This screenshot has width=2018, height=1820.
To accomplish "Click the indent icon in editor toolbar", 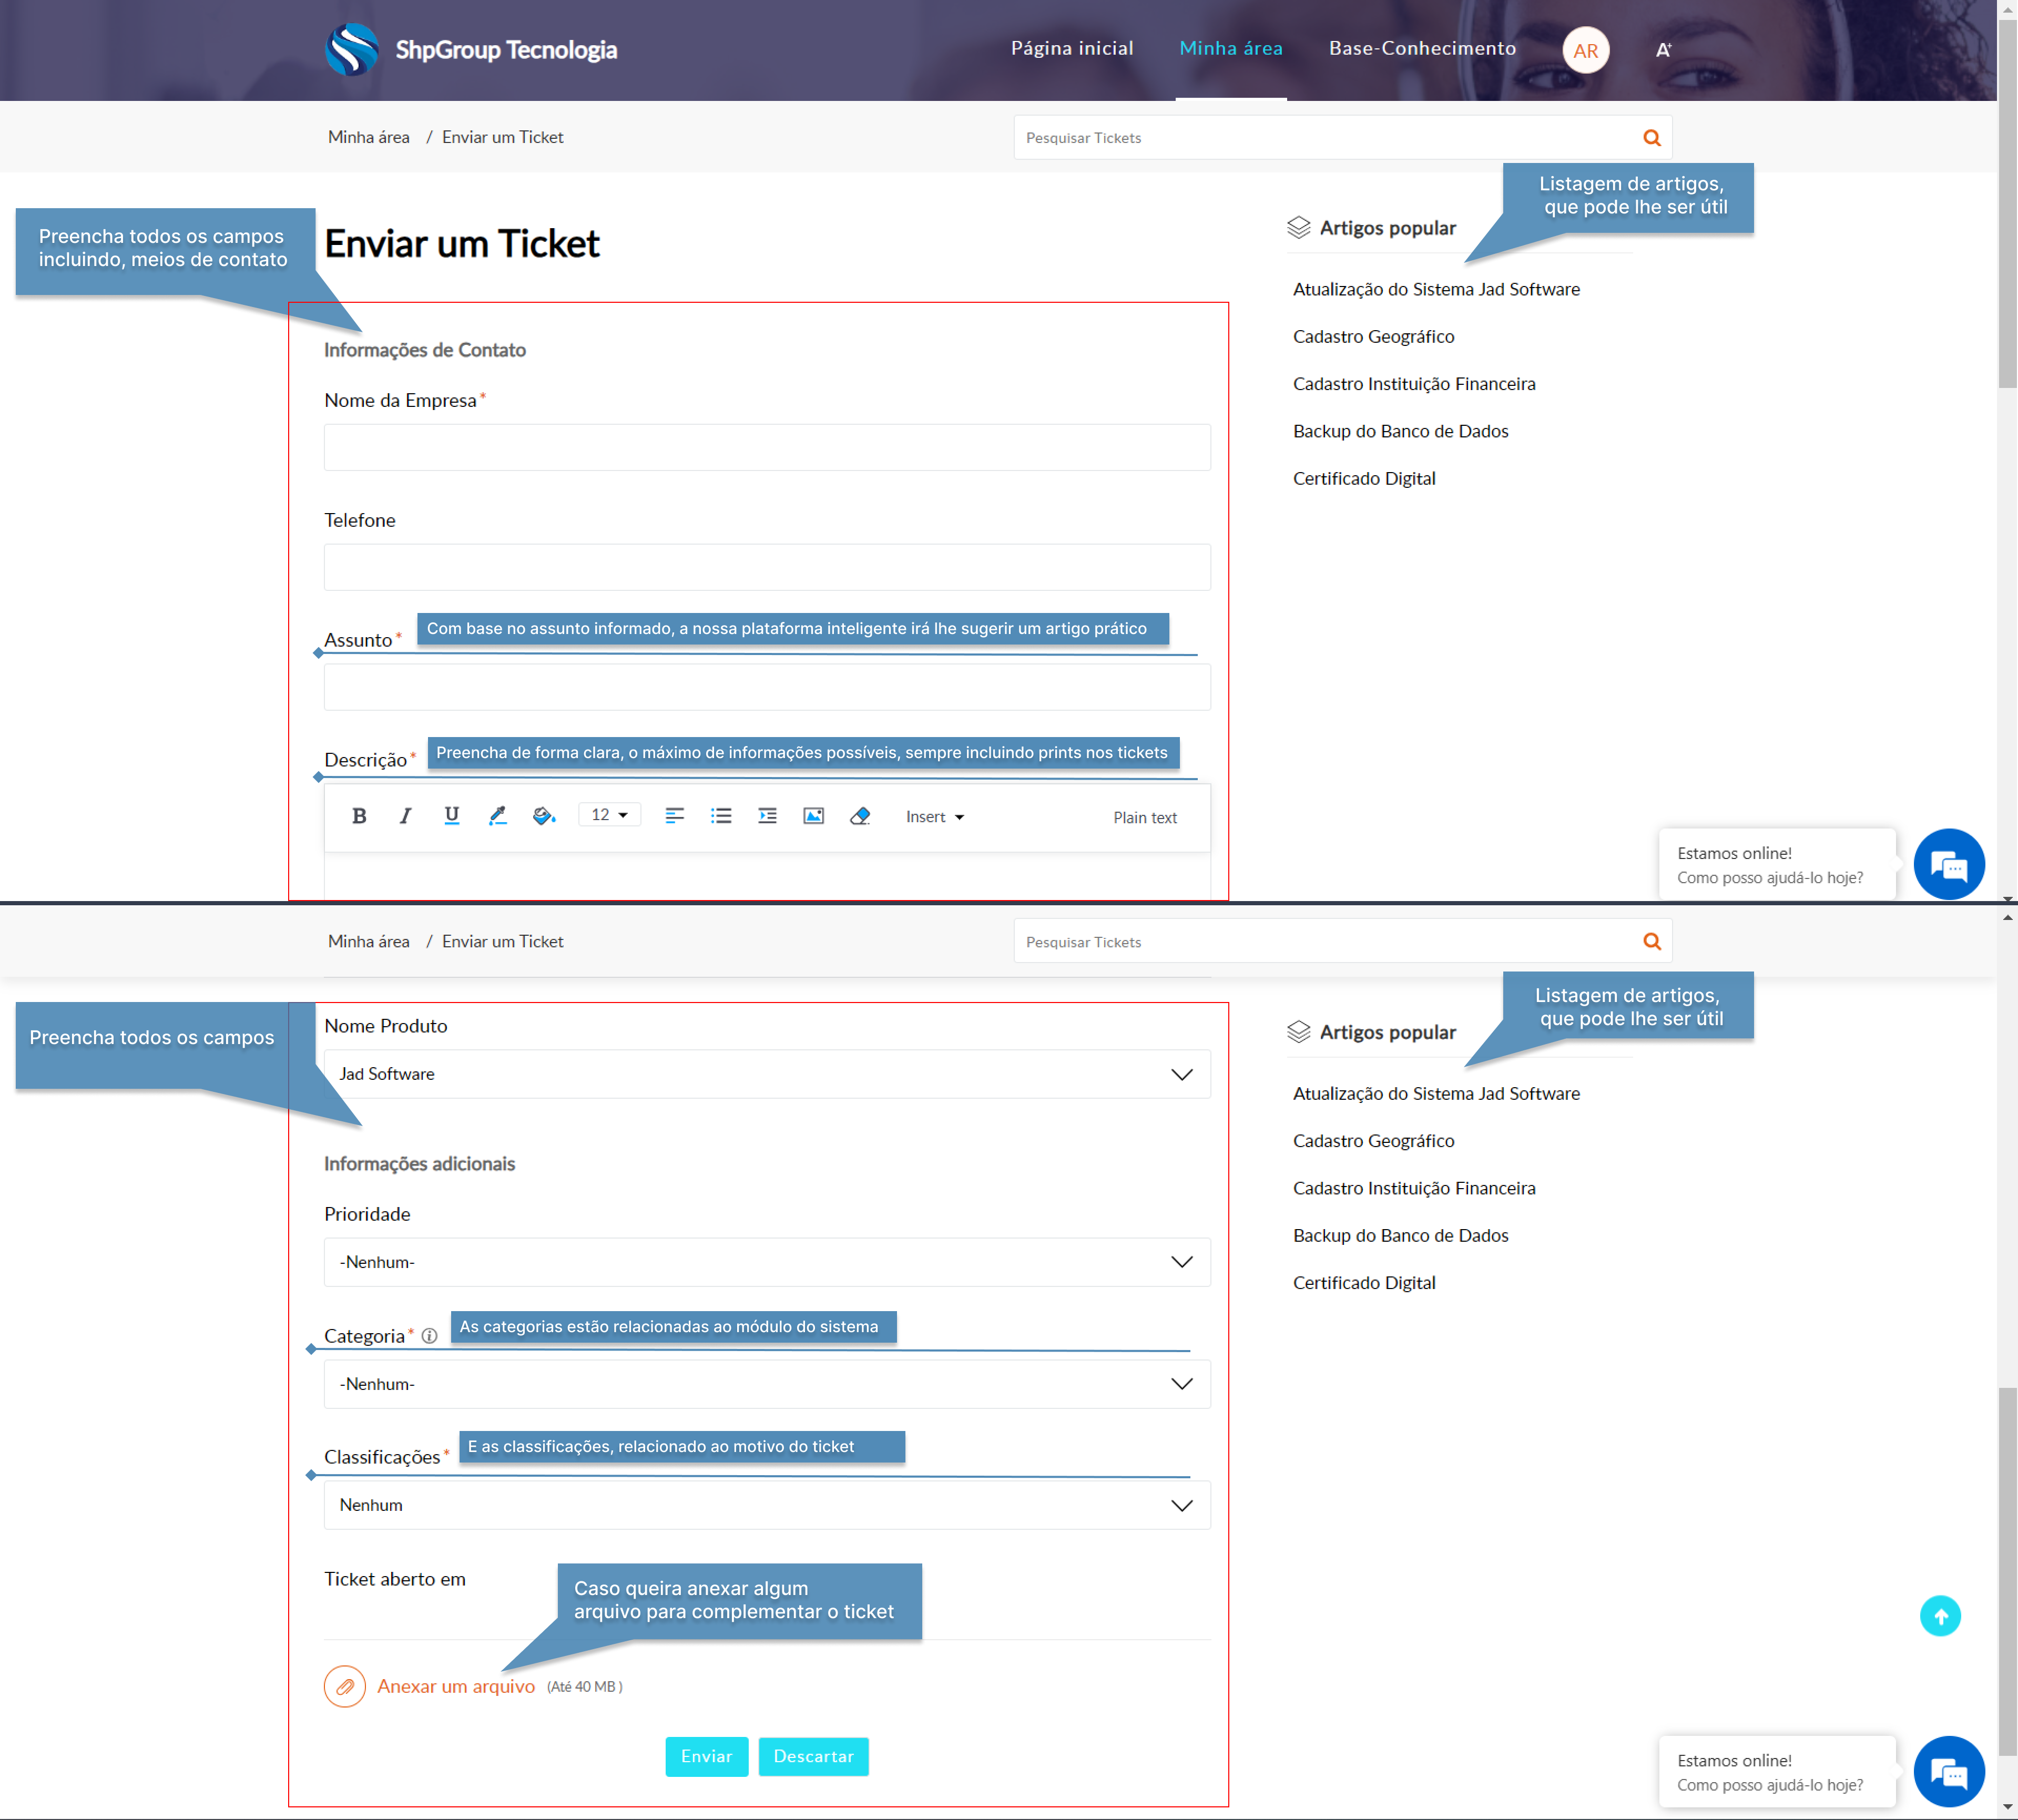I will click(x=767, y=816).
